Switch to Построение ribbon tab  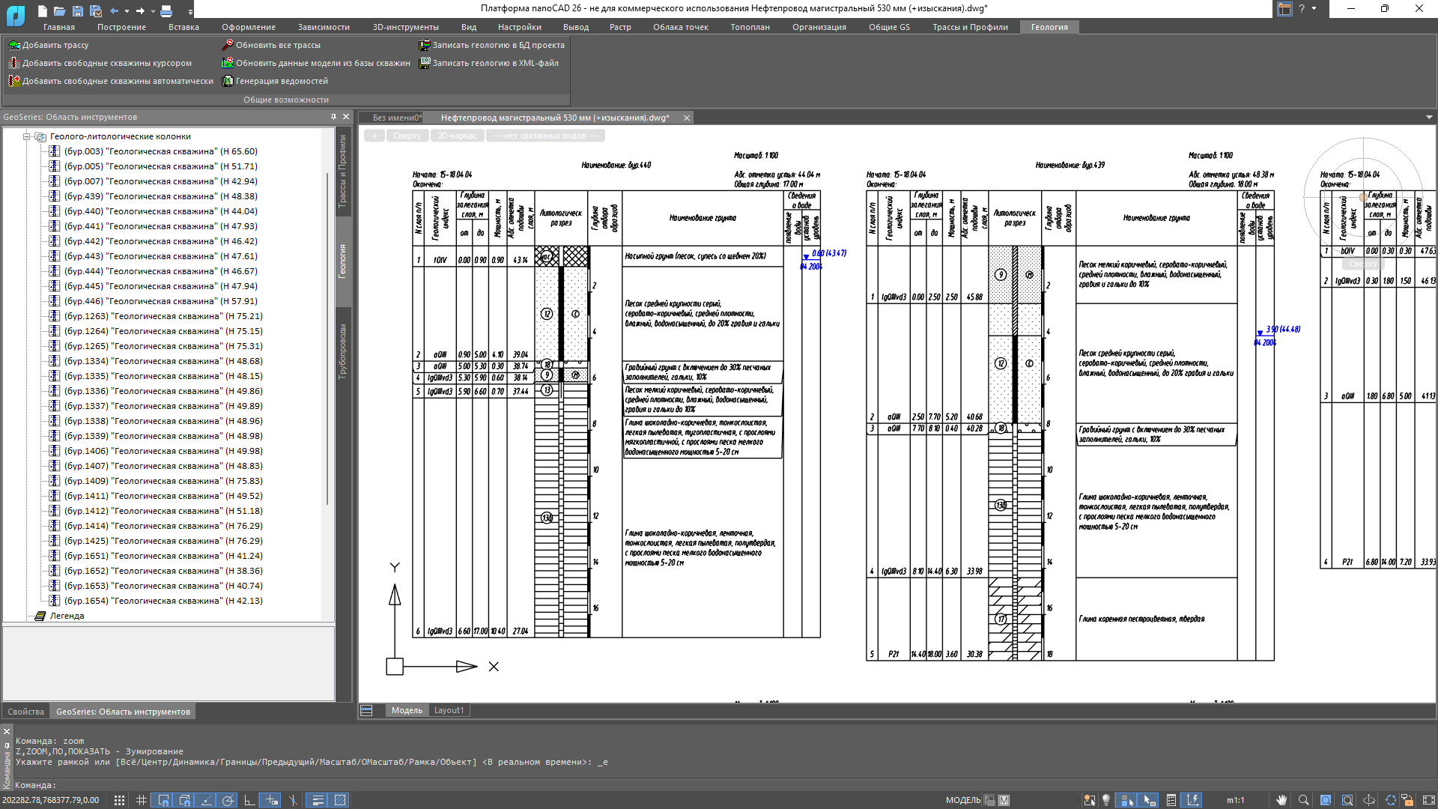pyautogui.click(x=121, y=27)
